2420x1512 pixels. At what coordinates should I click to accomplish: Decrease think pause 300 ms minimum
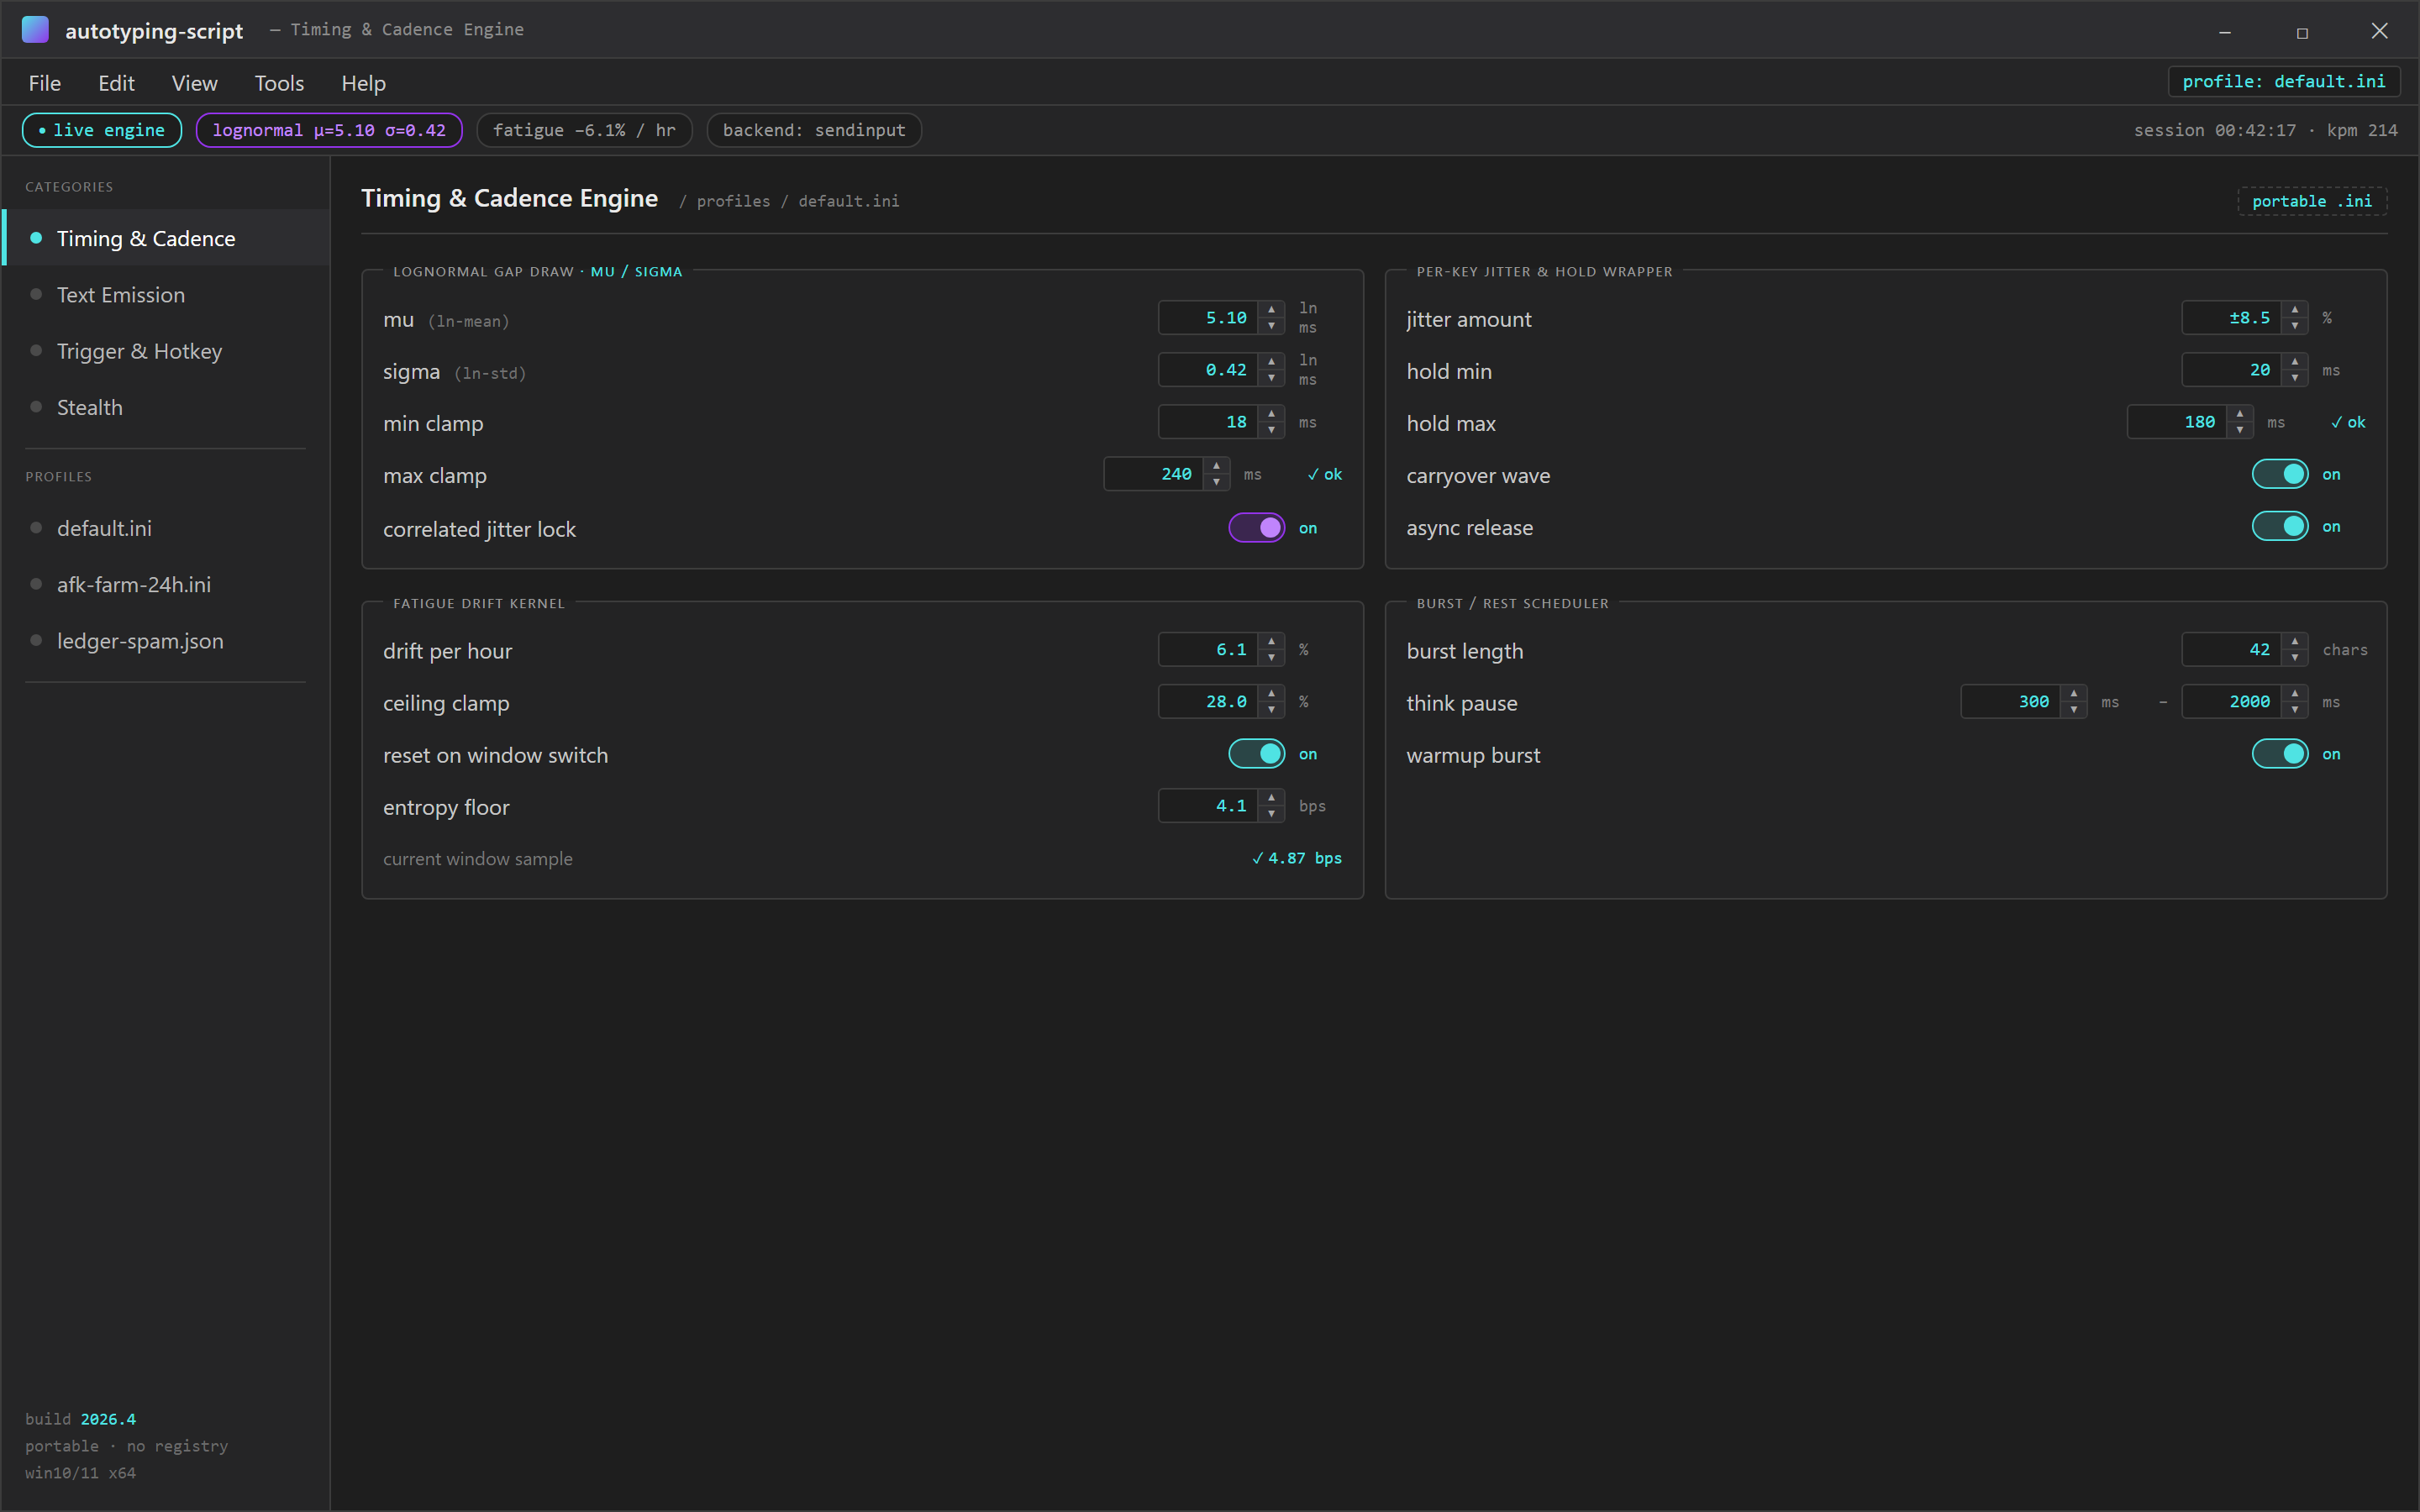(x=2074, y=710)
